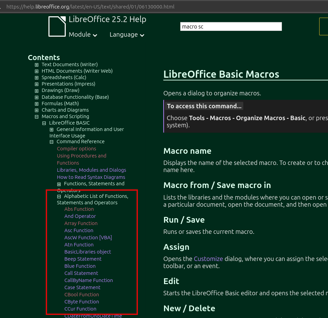Click the search field containing 'macro sc'

pos(231,26)
